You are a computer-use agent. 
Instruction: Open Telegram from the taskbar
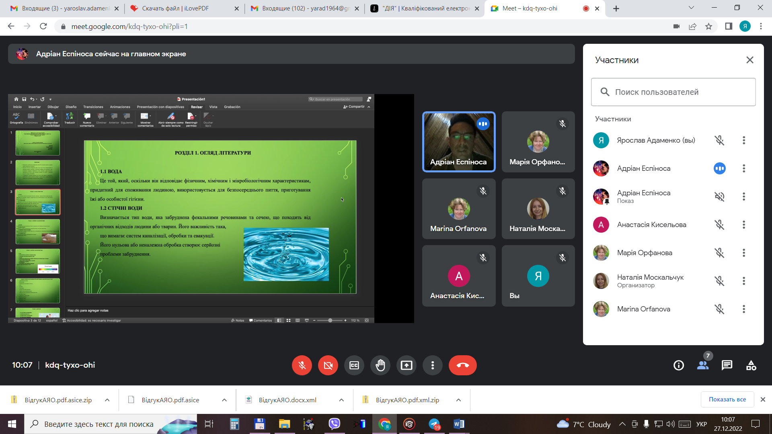[x=434, y=424]
